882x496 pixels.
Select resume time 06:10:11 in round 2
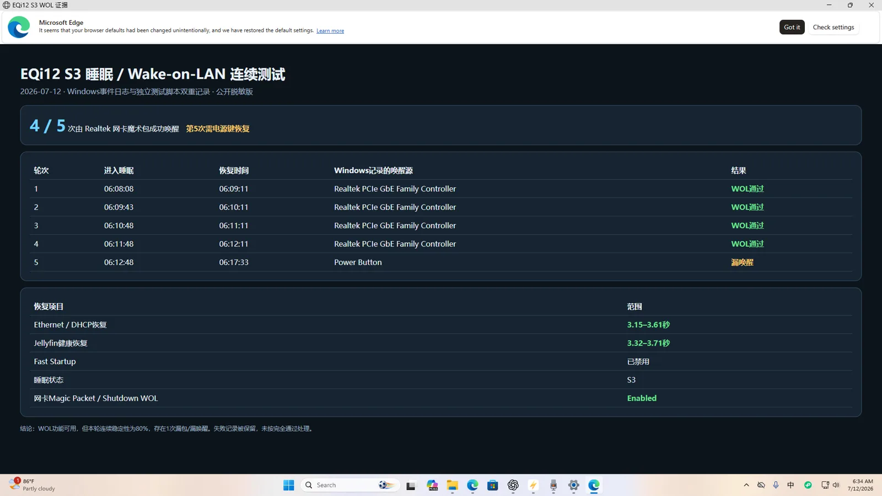[x=234, y=207]
